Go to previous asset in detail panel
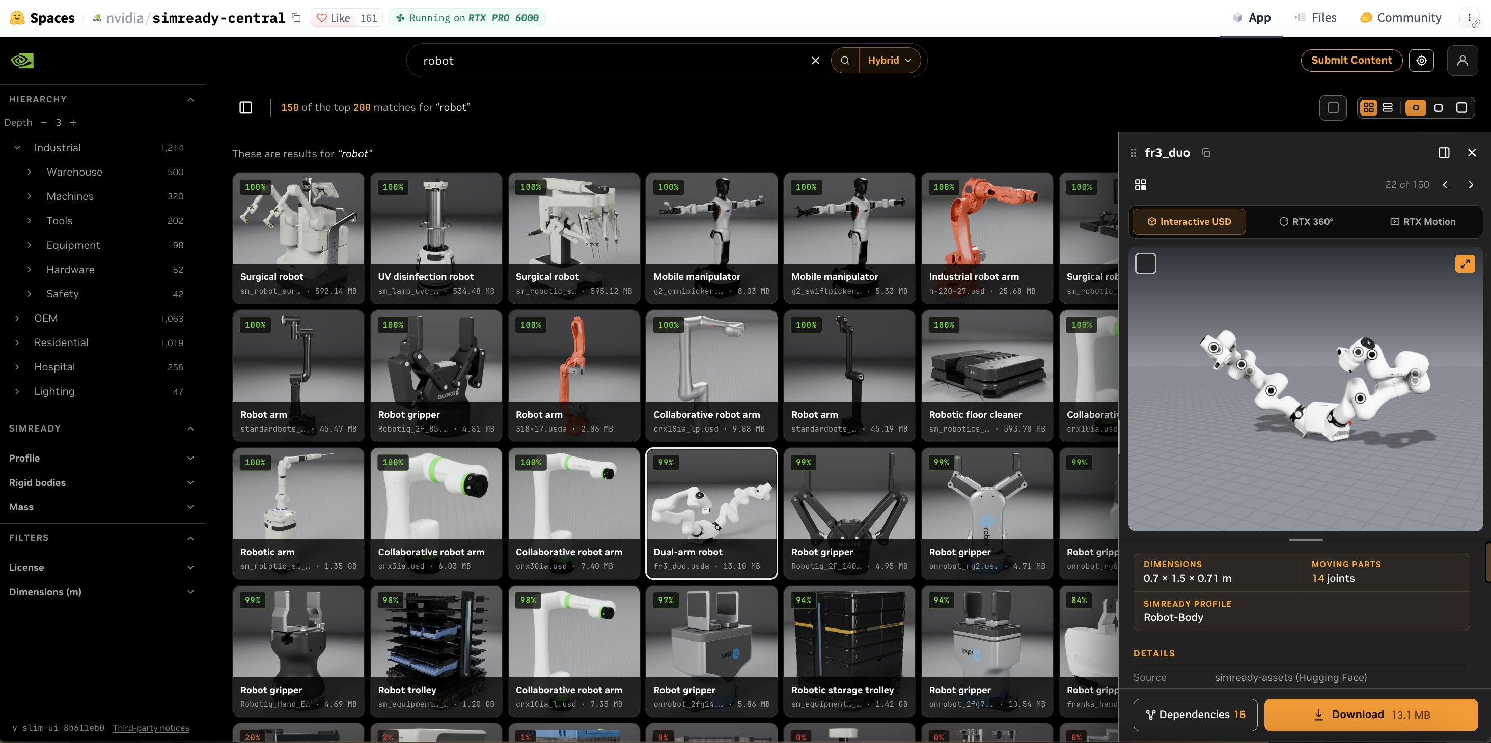The width and height of the screenshot is (1491, 743). point(1445,185)
